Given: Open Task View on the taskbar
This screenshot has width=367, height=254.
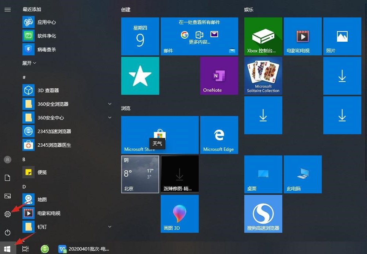Looking at the screenshot, I should coord(25,249).
